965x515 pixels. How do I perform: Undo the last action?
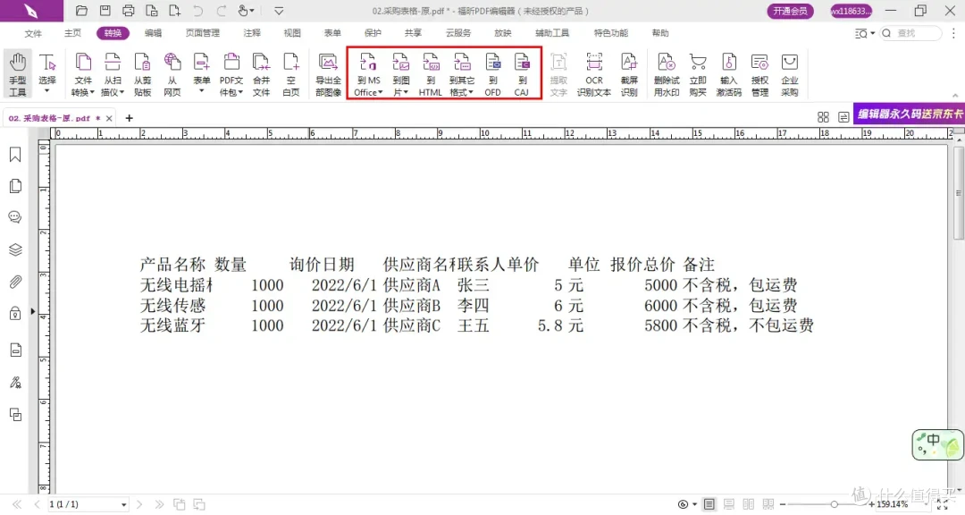(x=197, y=11)
